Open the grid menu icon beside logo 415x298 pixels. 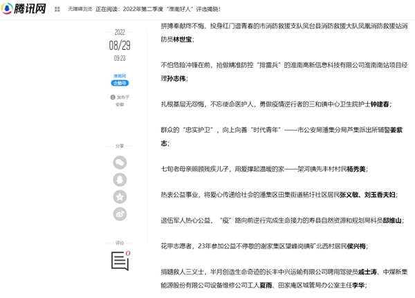point(57,10)
